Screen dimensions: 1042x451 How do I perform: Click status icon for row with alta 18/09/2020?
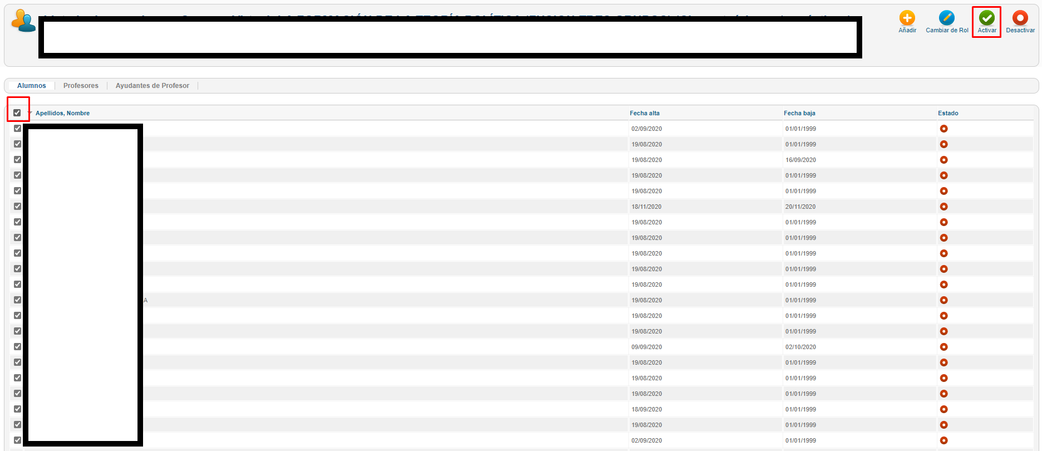943,409
